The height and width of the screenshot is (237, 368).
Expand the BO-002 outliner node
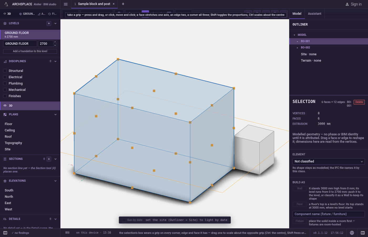pyautogui.click(x=297, y=48)
